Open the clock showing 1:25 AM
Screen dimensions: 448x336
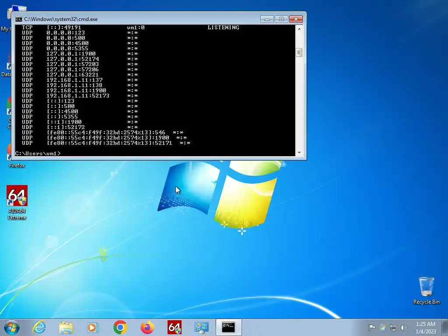(x=426, y=327)
